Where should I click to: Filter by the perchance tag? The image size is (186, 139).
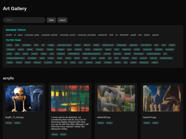coord(169,49)
